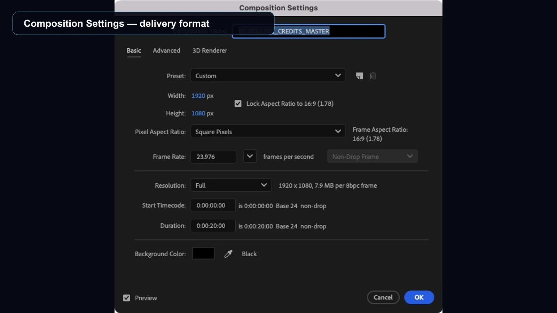Disable the Preview checkbox
This screenshot has width=557, height=313.
[127, 298]
